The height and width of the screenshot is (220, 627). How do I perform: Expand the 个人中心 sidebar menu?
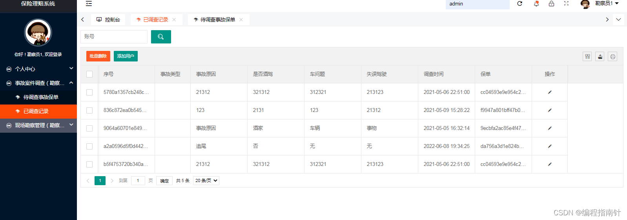coord(38,69)
